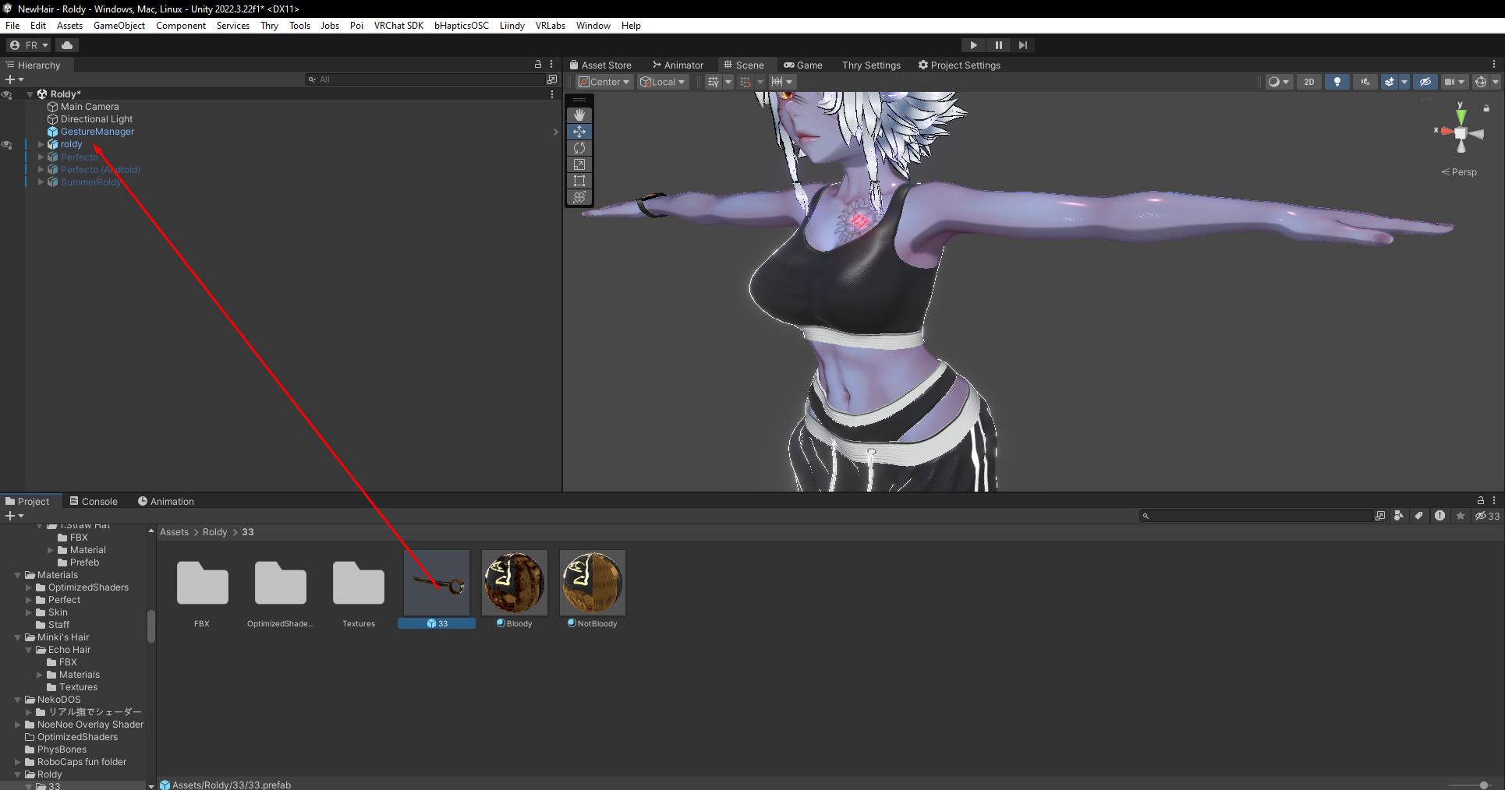Screen dimensions: 1505x790
Task: Open Roldy scene options menu
Action: click(552, 94)
